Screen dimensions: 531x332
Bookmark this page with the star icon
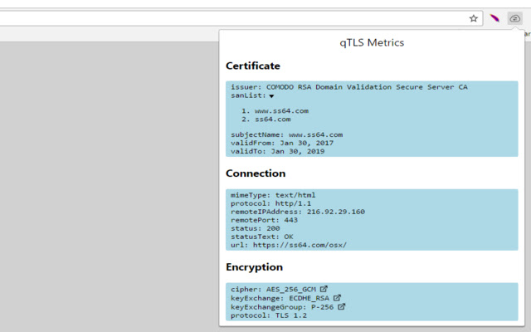coord(474,18)
